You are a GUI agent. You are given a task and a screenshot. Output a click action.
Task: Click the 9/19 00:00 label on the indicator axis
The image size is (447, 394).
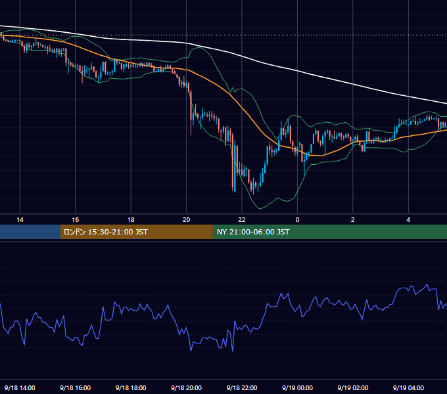[297, 387]
